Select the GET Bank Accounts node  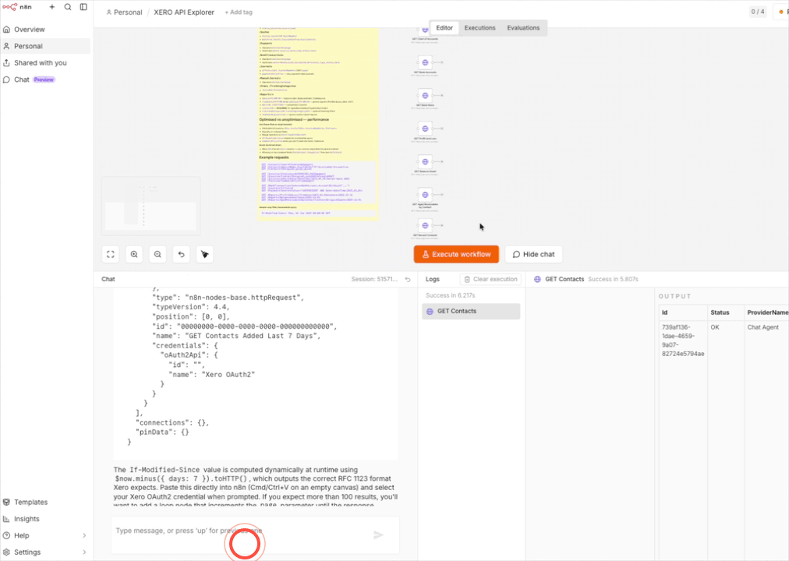[x=425, y=62]
